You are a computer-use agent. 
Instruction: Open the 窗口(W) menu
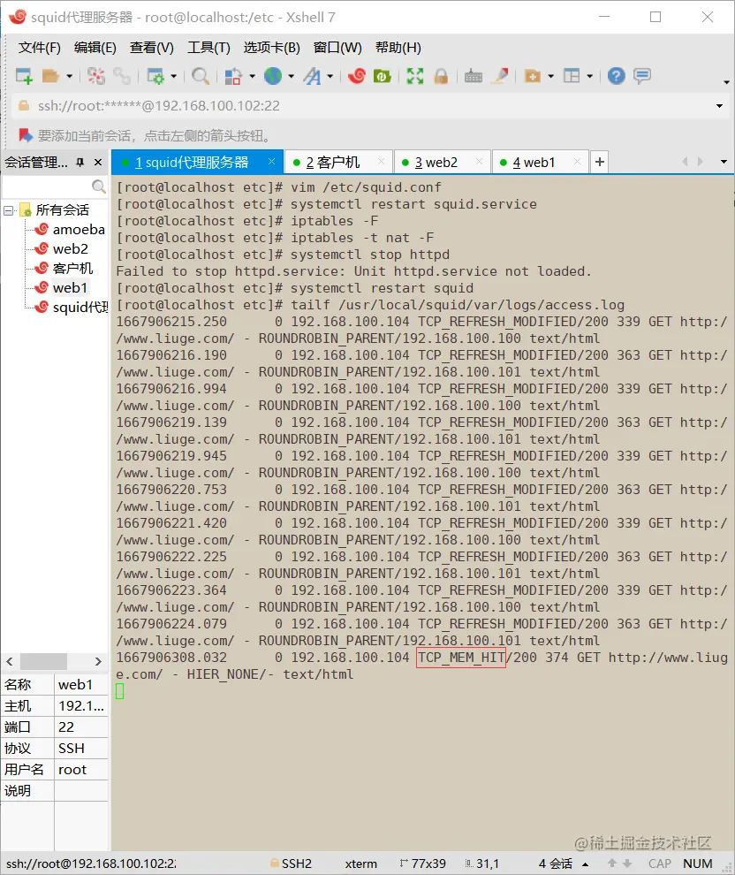(x=337, y=48)
